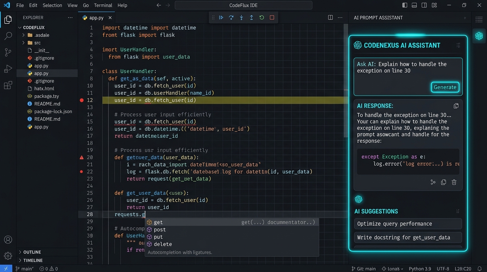Open editor more actions ellipsis
Image resolution: width=487 pixels, height=272 pixels.
[340, 17]
